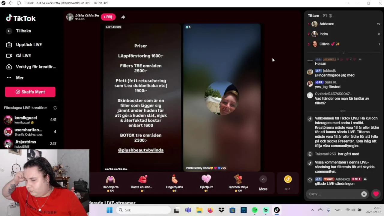The width and height of the screenshot is (384, 216).
Task: Click browser back arrow in title bar
Action: click(x=11, y=3)
